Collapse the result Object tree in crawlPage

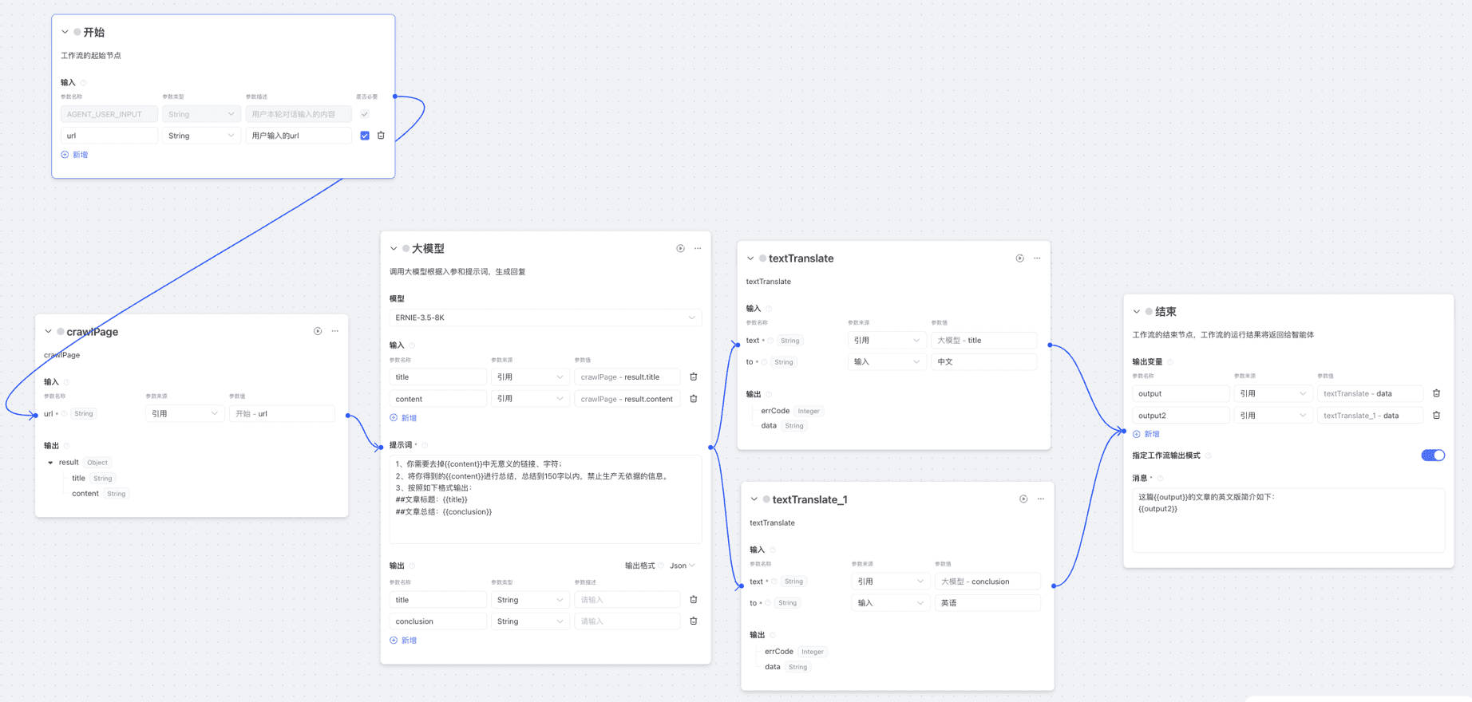[50, 463]
